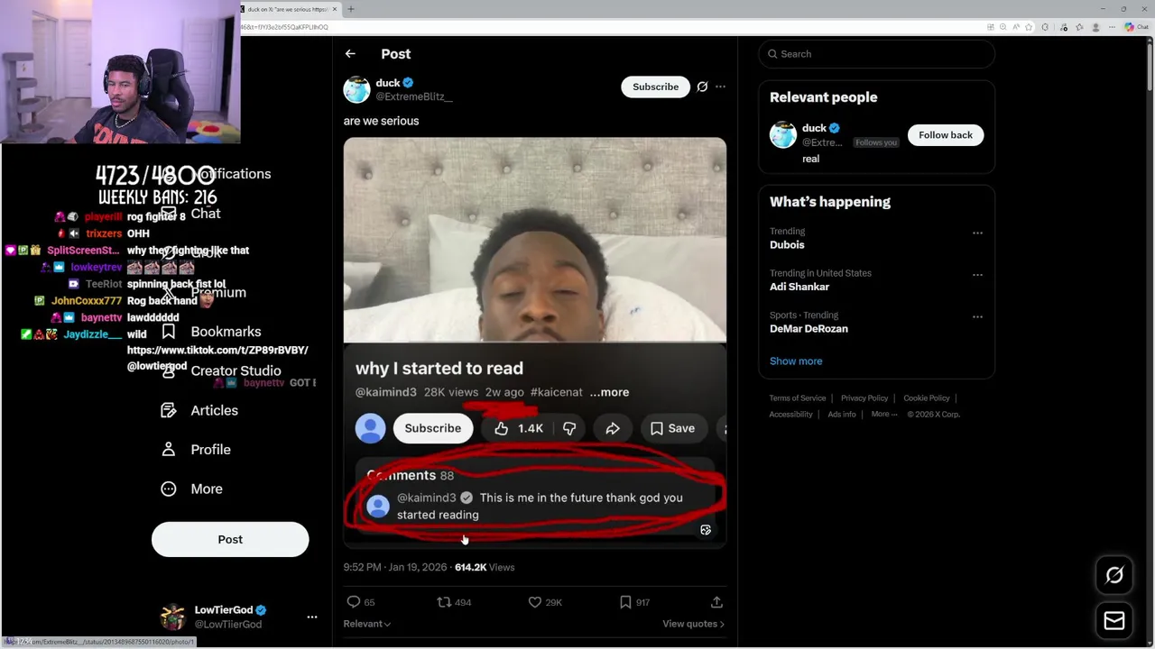This screenshot has height=649, width=1155.
Task: Open a new browser tab
Action: click(x=351, y=9)
